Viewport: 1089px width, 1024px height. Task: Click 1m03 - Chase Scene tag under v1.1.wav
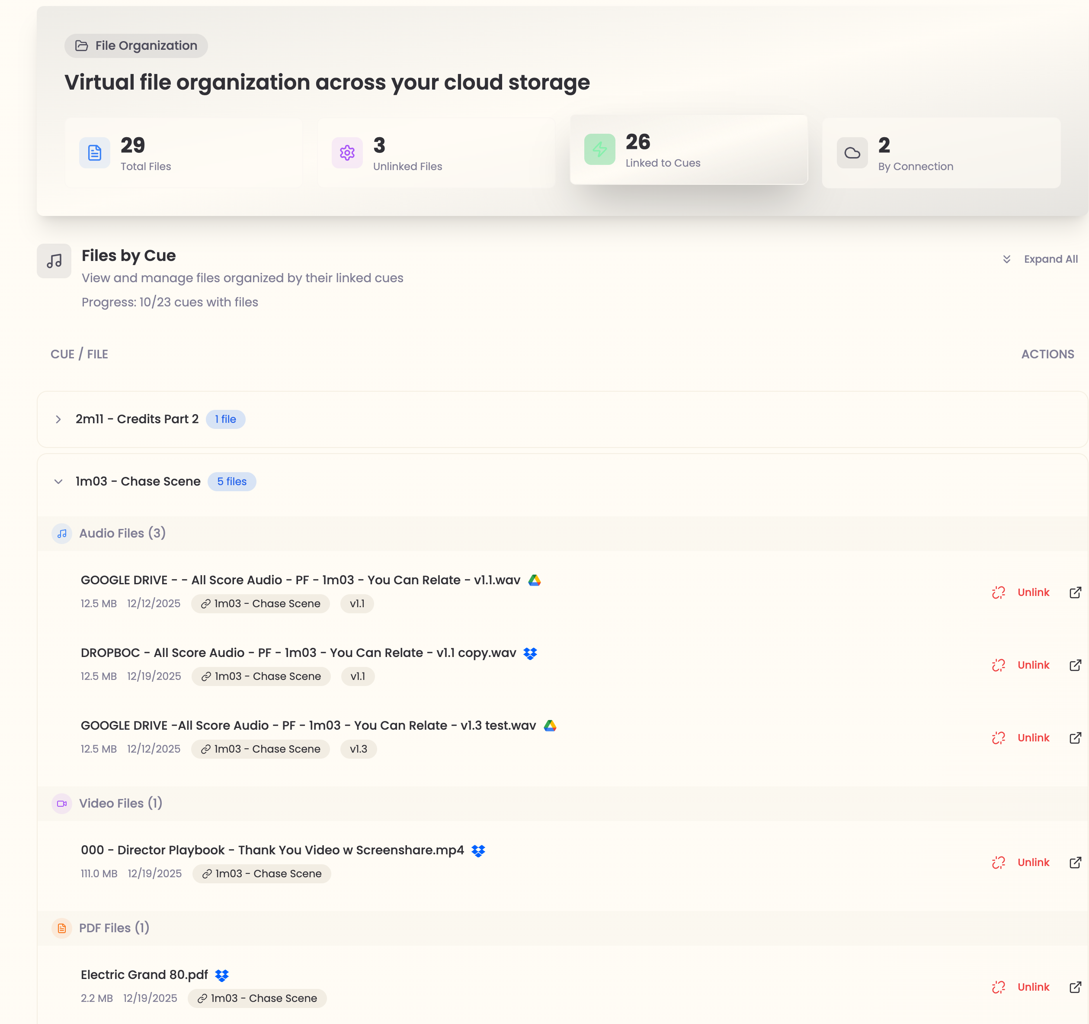click(x=260, y=604)
